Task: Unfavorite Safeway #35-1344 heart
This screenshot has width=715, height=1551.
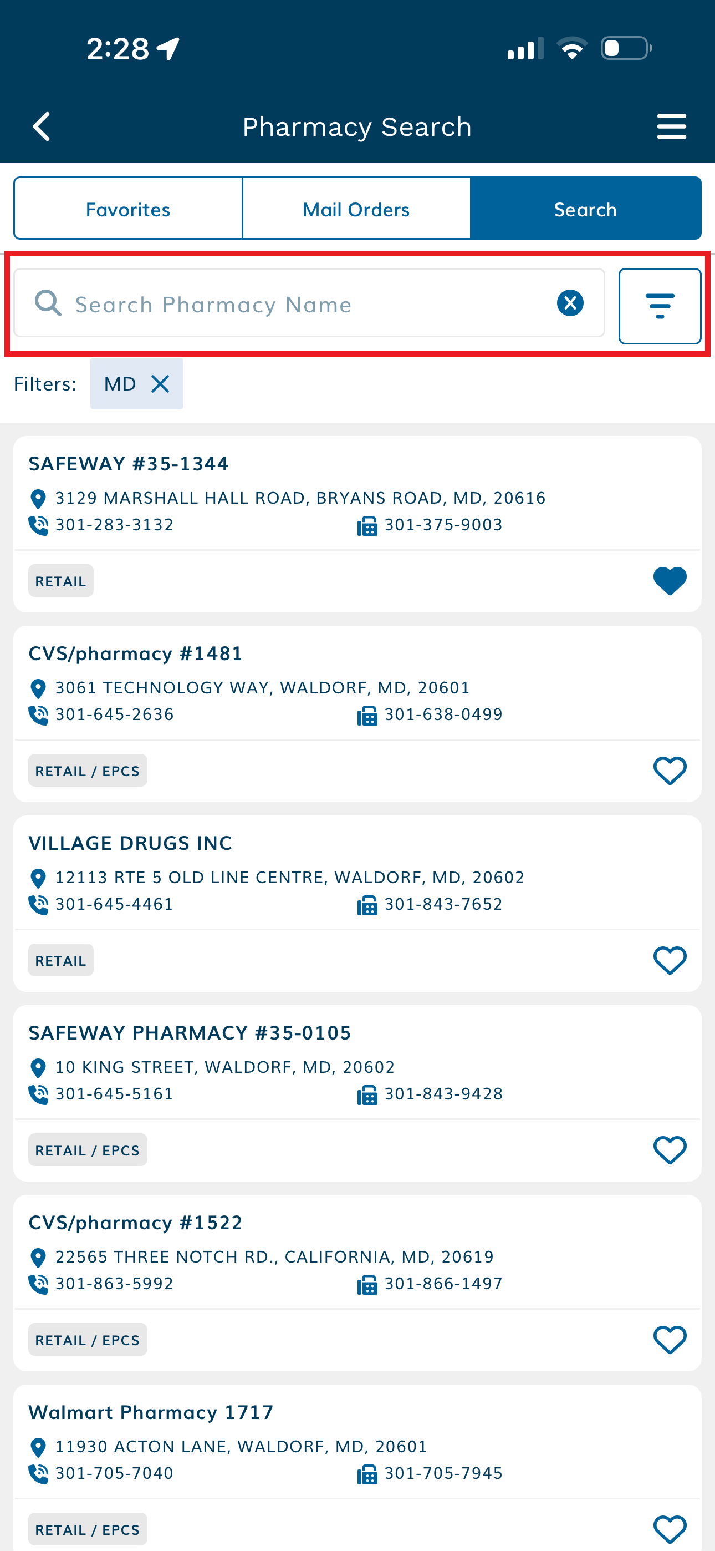Action: pos(669,581)
